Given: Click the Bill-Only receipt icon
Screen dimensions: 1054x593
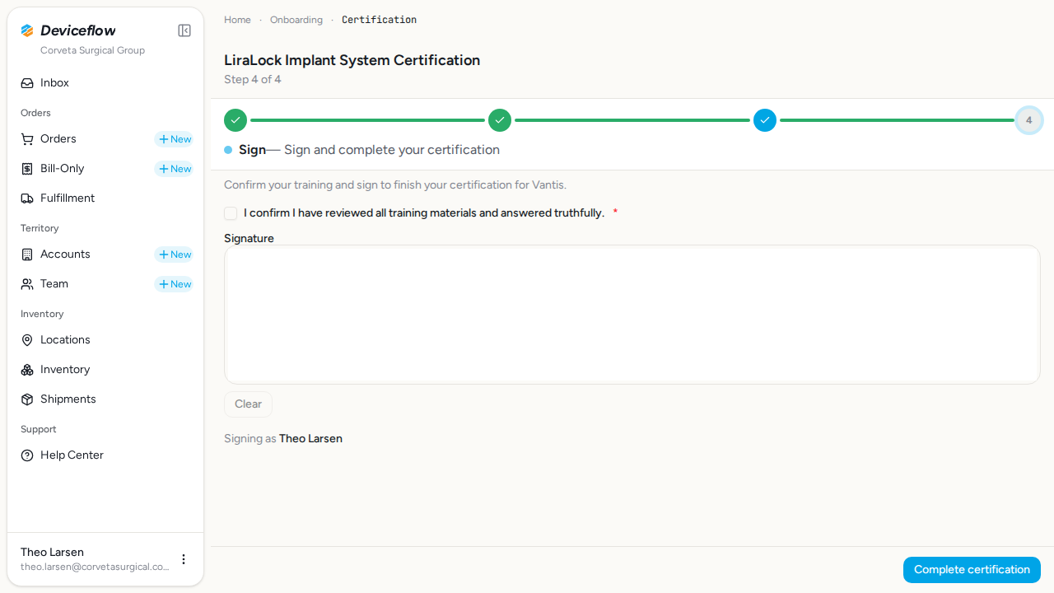Looking at the screenshot, I should pos(27,169).
